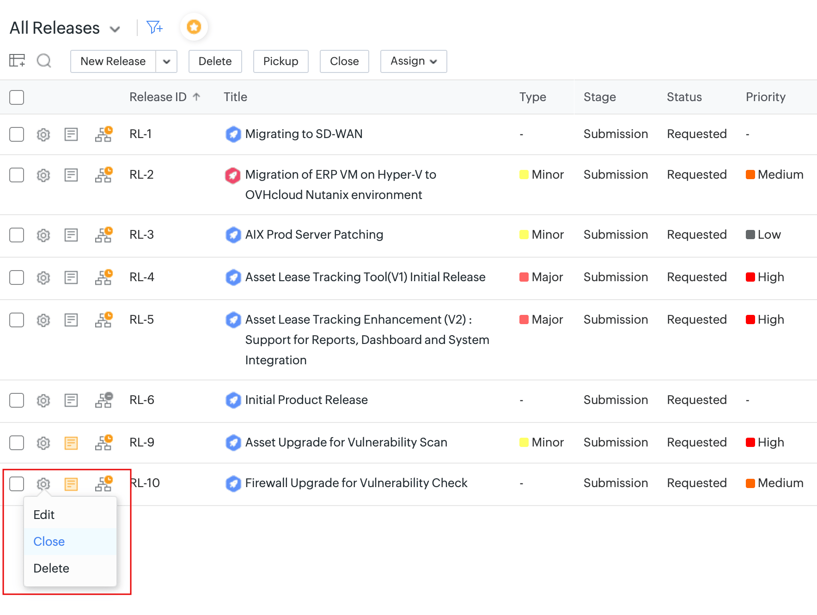Expand the All Releases view dropdown

115,29
